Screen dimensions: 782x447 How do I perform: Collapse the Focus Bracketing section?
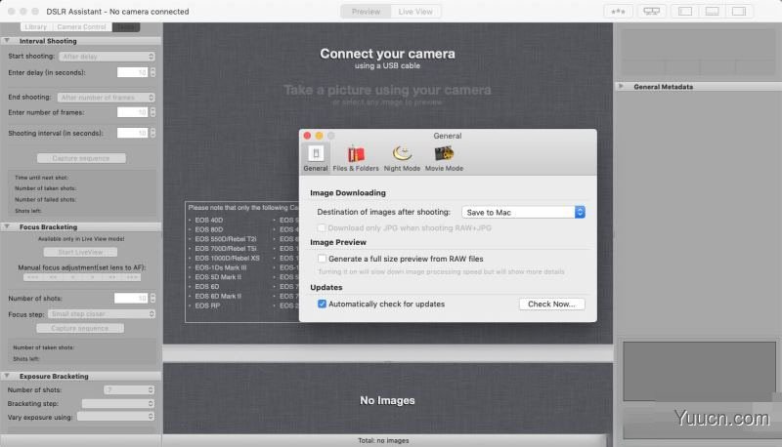pos(7,226)
